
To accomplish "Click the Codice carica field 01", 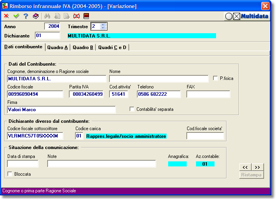I will point(79,136).
